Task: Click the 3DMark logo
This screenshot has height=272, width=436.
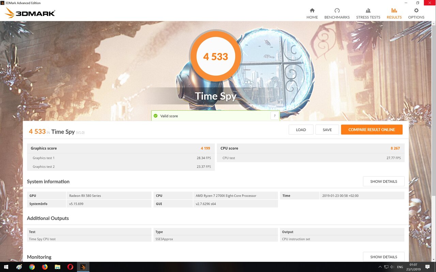Action: click(x=30, y=13)
